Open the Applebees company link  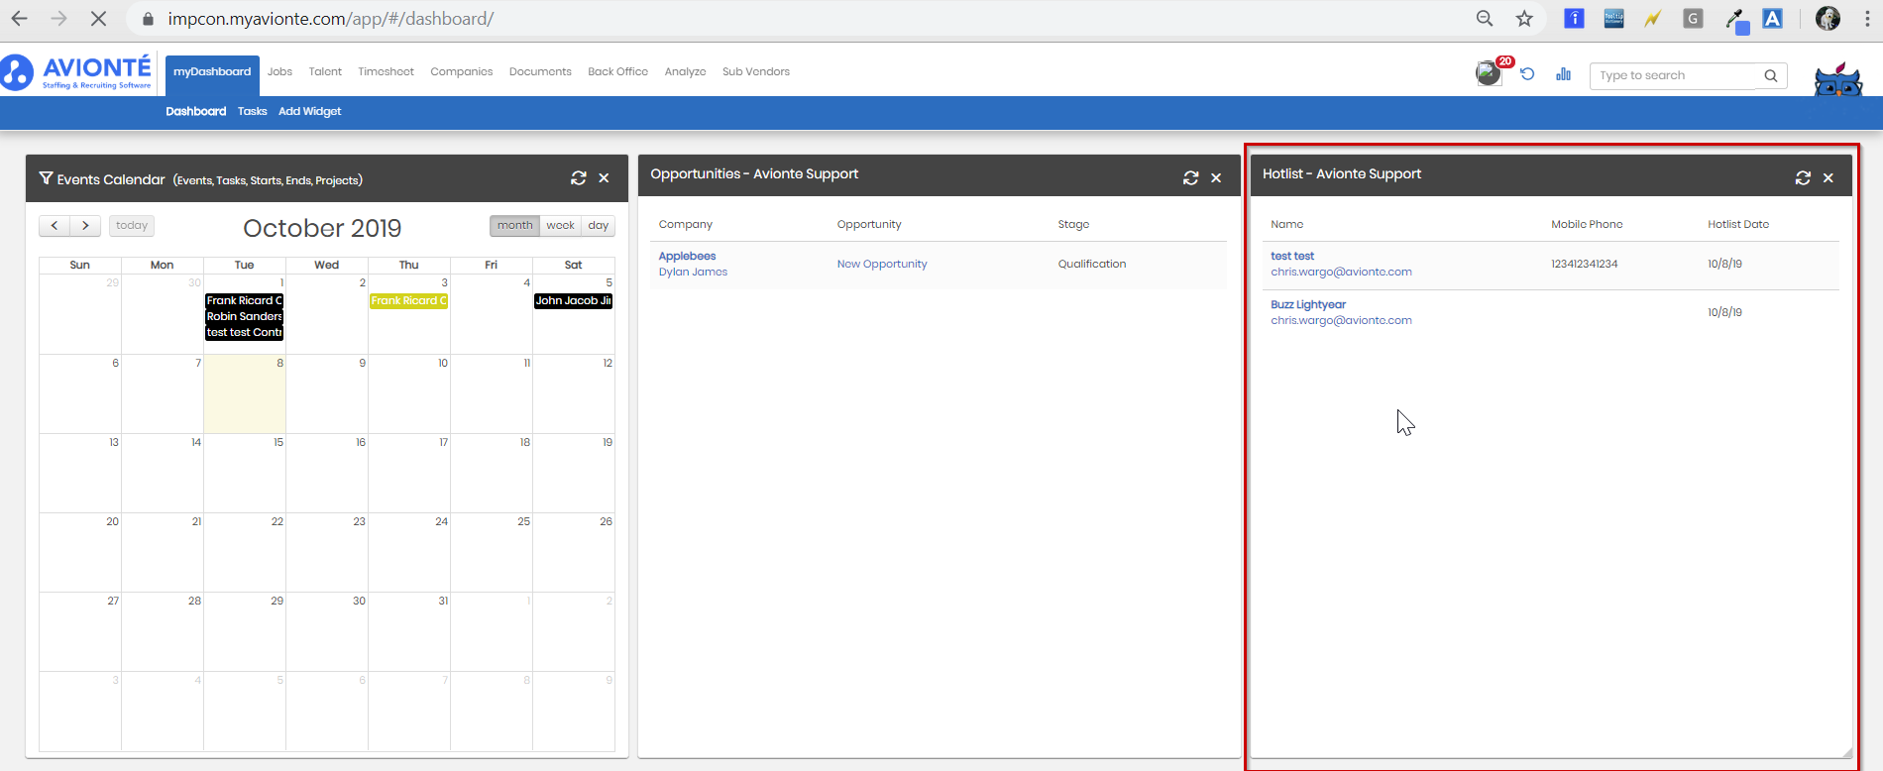point(687,256)
